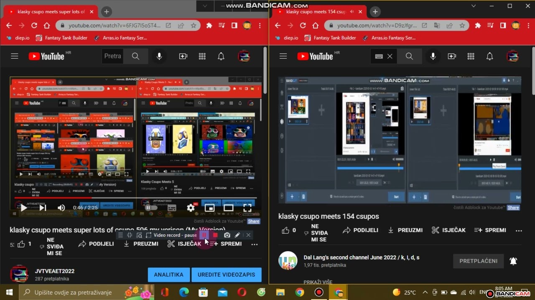Image resolution: width=535 pixels, height=300 pixels.
Task: Select the 'klasky csupo meets super lots' tab
Action: pyautogui.click(x=51, y=12)
